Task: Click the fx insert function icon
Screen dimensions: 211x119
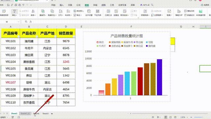Action: tap(31, 21)
